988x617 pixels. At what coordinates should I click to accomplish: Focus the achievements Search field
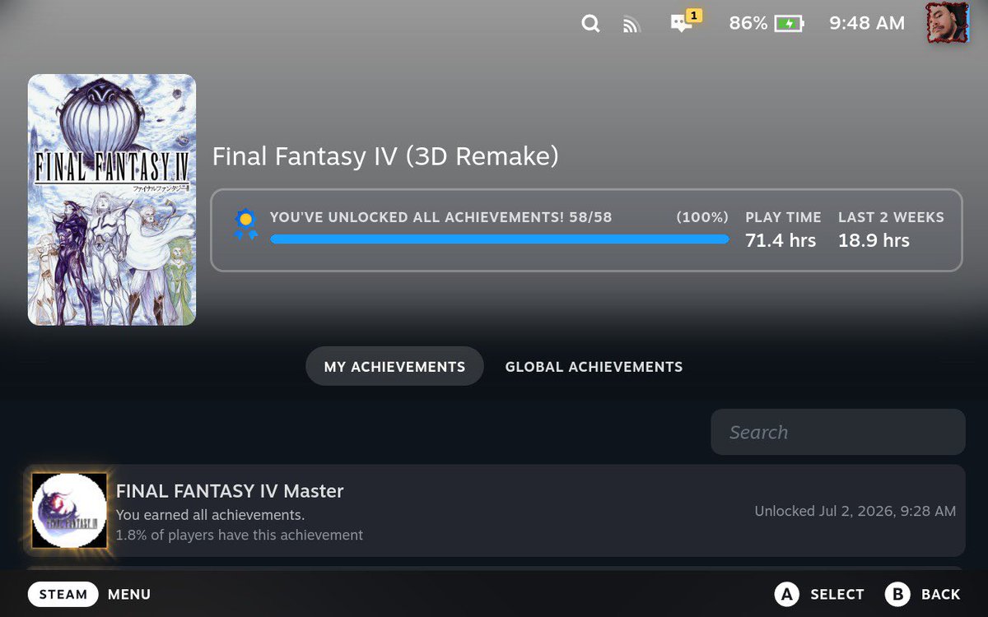(x=838, y=432)
